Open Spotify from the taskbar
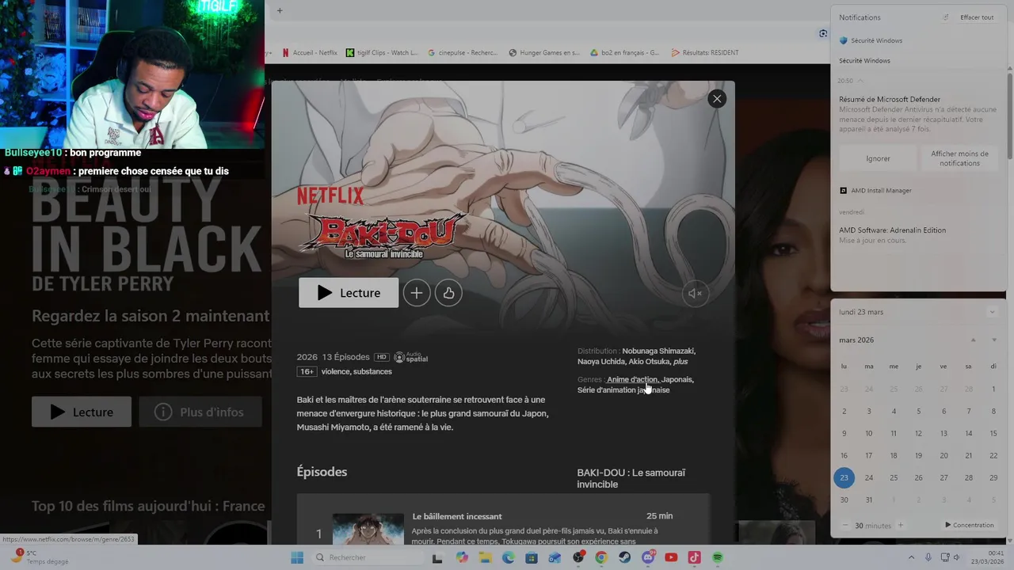The image size is (1014, 570). (718, 557)
